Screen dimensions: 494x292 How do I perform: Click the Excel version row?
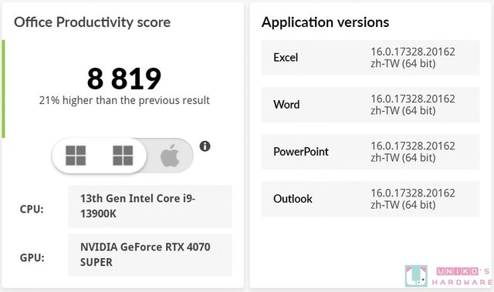[x=370, y=58]
